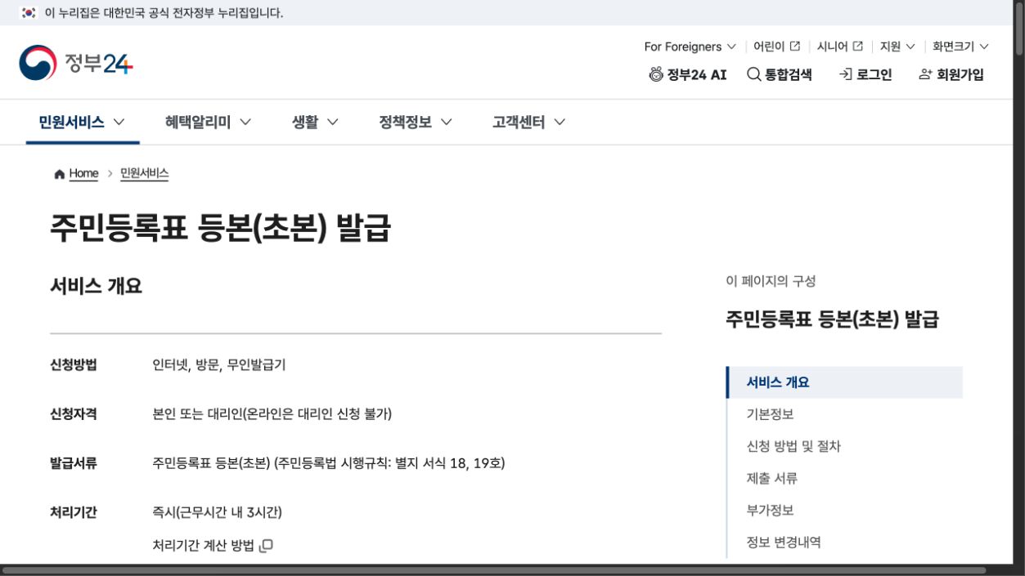Click external-link icon next to 시니어
1025x576 pixels.
coord(858,47)
